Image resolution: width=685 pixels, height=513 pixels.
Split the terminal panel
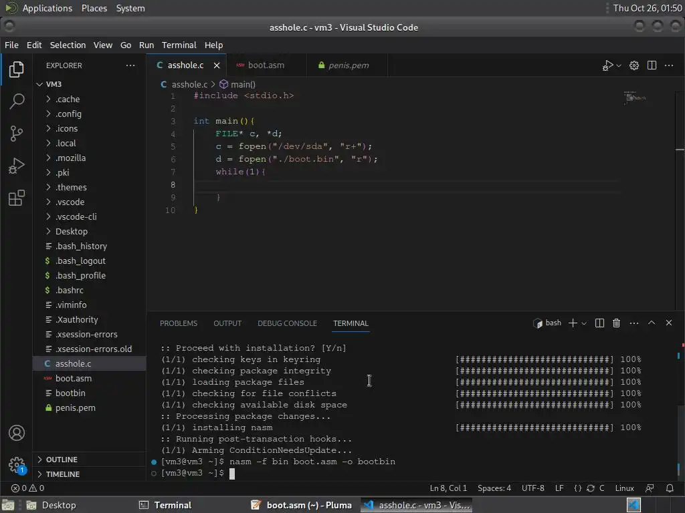pyautogui.click(x=599, y=323)
